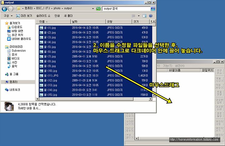Click the 인쇄 toolbar button

click(57, 16)
